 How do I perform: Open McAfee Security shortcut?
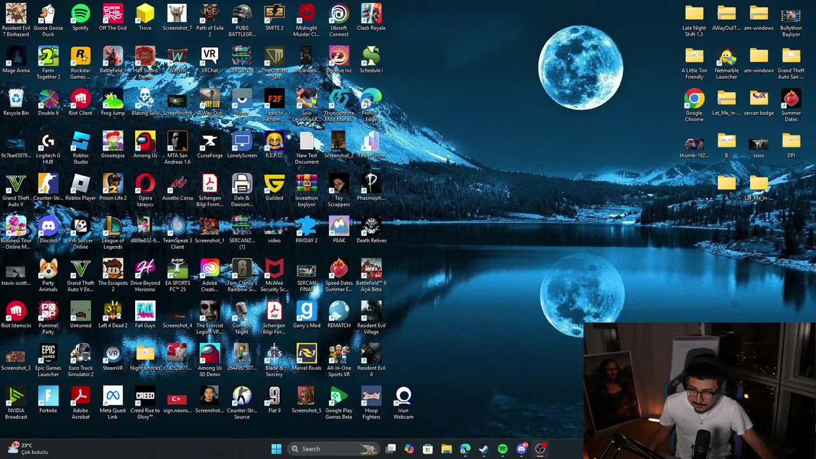click(274, 275)
